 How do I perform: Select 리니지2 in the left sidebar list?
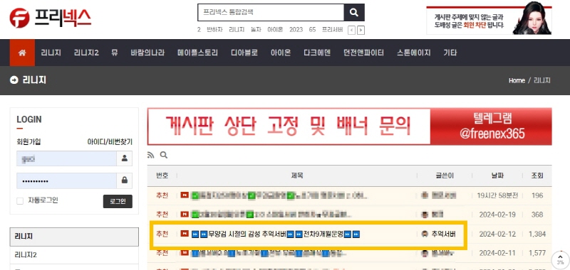click(74, 255)
